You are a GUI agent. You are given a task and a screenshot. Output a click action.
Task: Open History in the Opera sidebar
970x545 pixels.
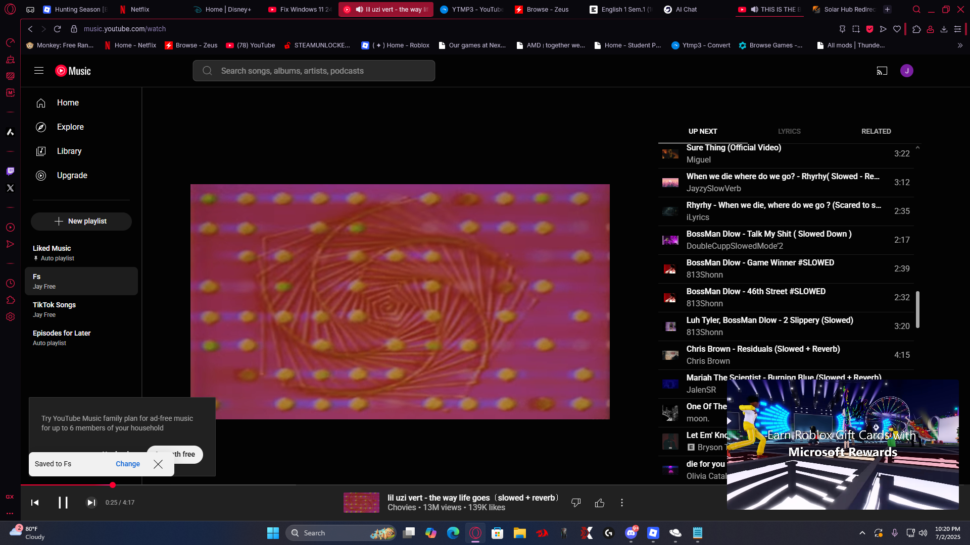click(x=10, y=284)
